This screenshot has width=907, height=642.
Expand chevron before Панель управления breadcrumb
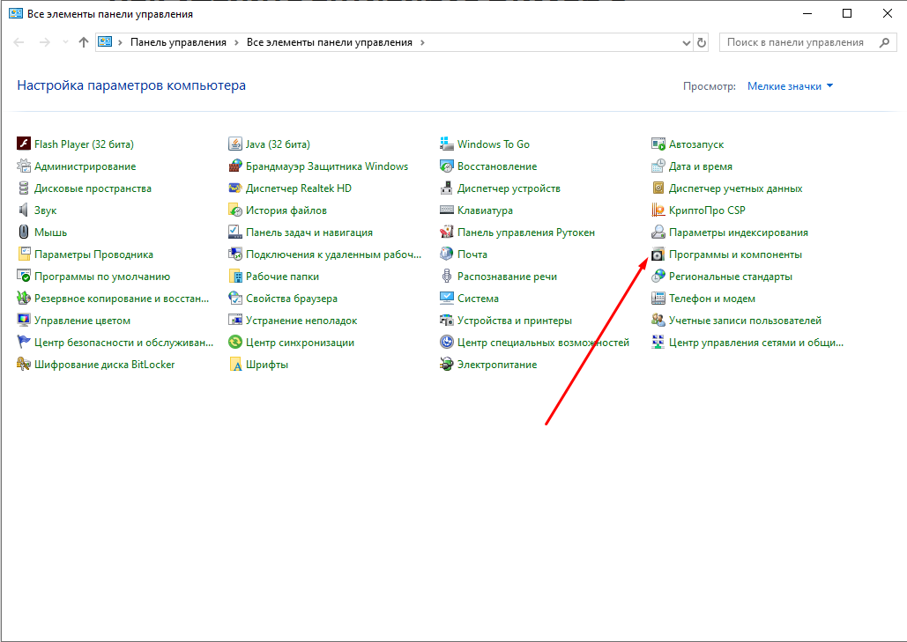(x=120, y=42)
